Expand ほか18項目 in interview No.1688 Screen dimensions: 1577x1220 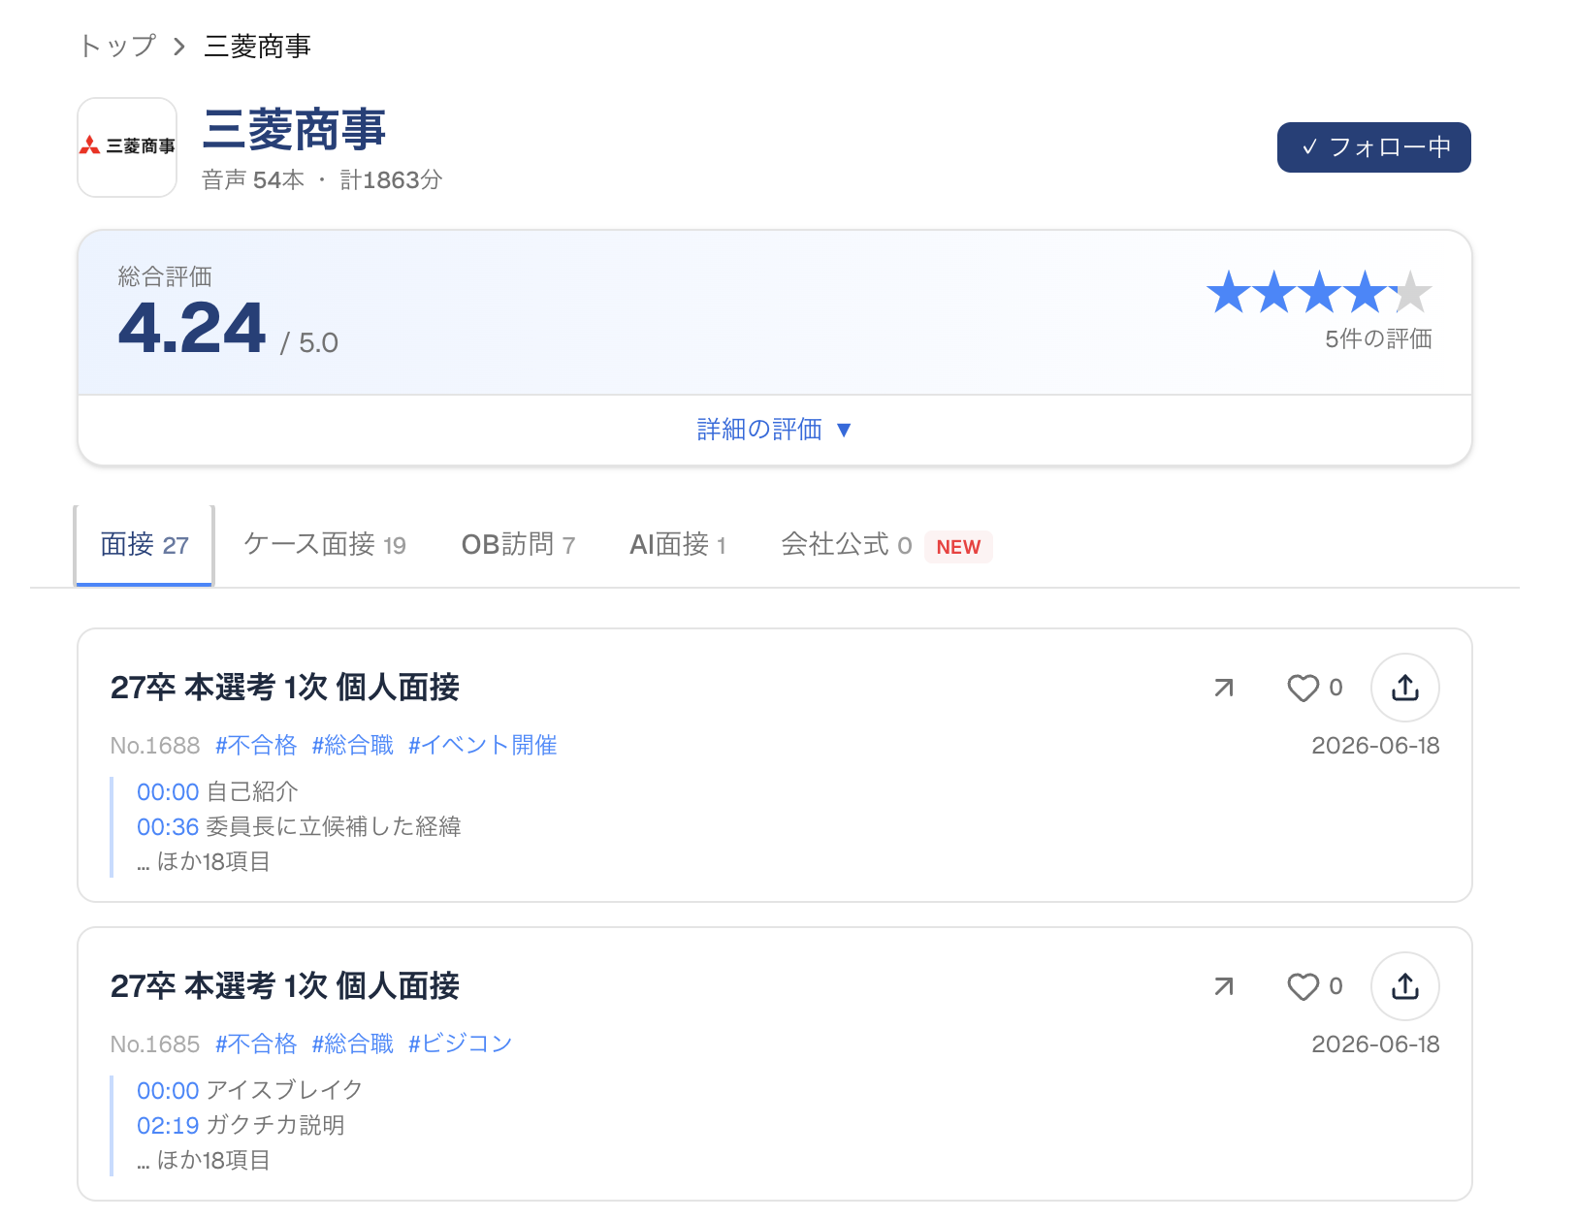[x=204, y=861]
